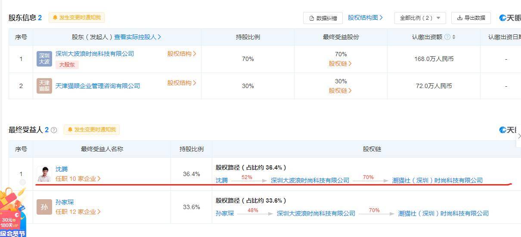
Task: Open 股权结构图 link
Action: click(365, 18)
